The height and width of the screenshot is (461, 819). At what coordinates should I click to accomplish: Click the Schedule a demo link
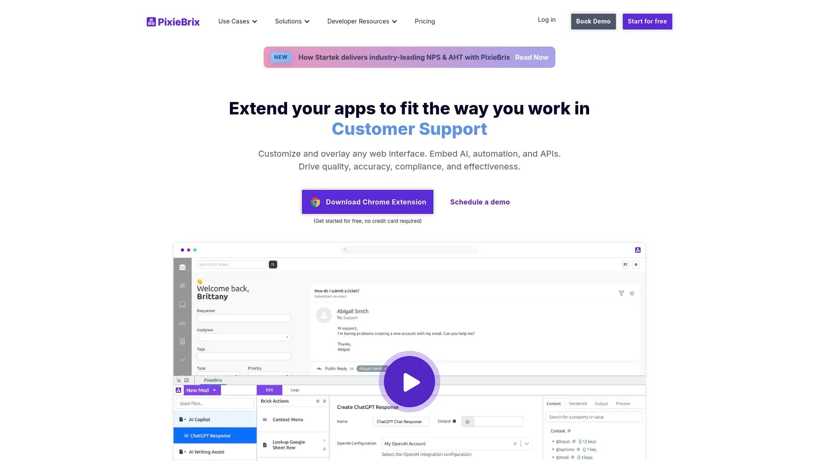point(480,202)
